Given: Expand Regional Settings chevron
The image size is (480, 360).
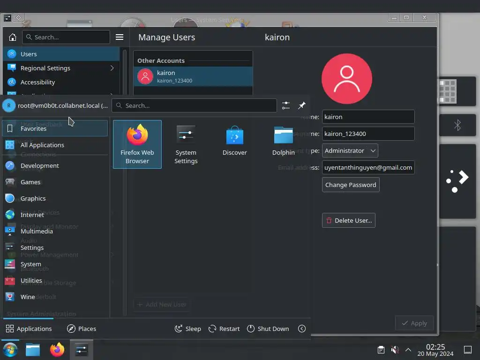Looking at the screenshot, I should click(x=112, y=68).
